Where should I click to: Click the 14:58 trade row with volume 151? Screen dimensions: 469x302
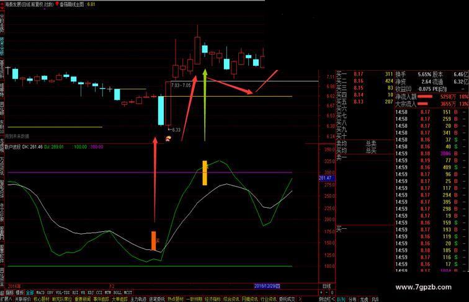(x=431, y=112)
